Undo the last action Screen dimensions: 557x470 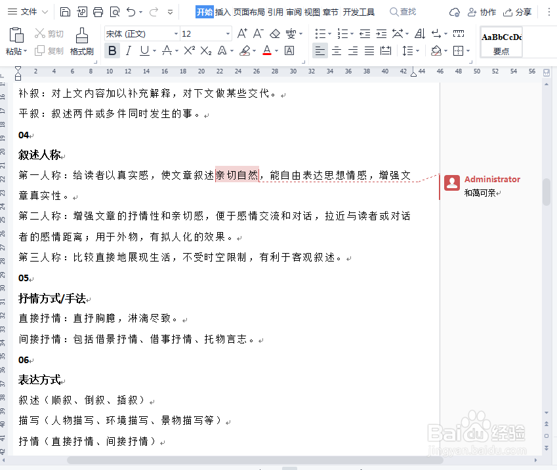tap(131, 11)
